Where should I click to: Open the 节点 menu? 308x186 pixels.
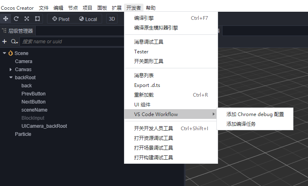coord(73,8)
